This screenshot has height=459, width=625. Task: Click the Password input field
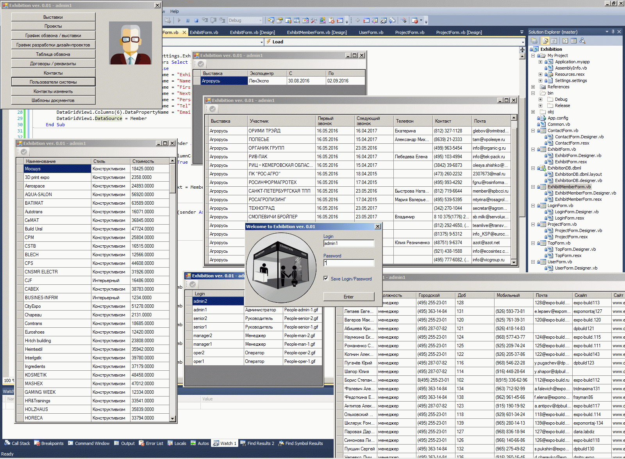(349, 263)
